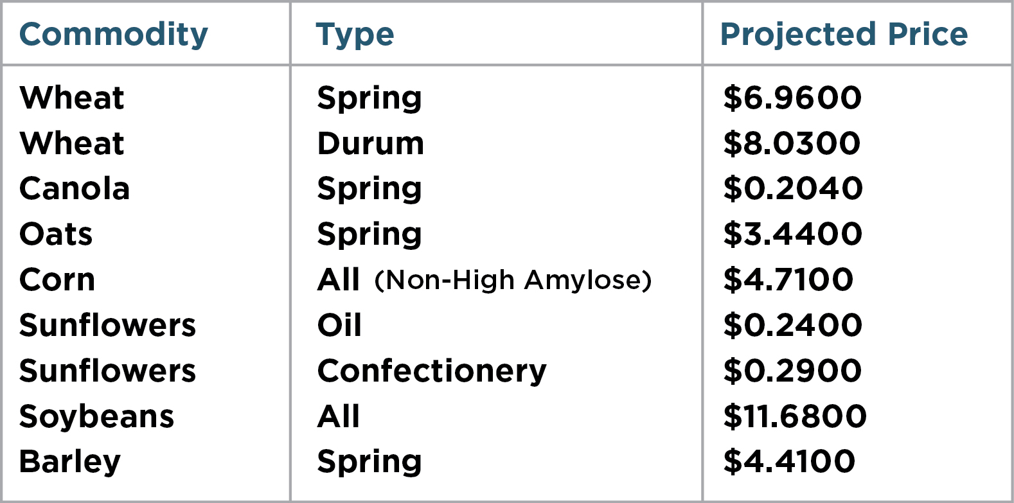Select the $11.6800 price value

coord(795,416)
